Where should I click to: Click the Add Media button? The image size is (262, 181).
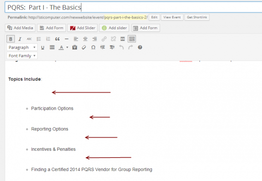click(20, 28)
